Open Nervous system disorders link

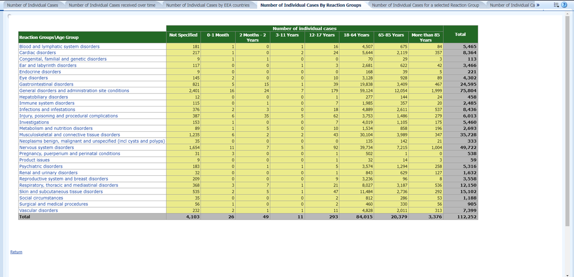coord(46,148)
